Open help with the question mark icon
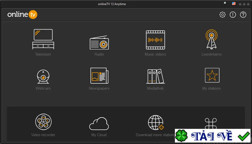 point(243,15)
